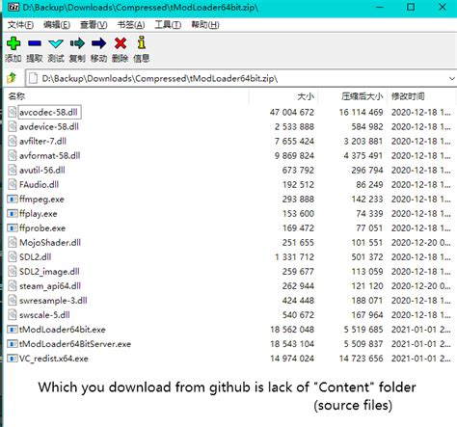Click the blue Extract (提取) minus icon
This screenshot has height=427, width=457.
tap(35, 43)
